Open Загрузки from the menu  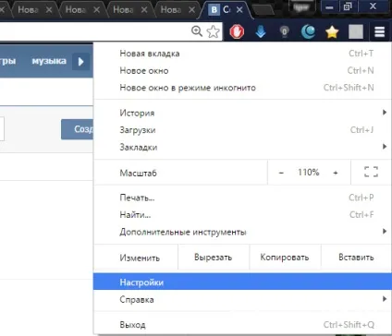coord(242,130)
